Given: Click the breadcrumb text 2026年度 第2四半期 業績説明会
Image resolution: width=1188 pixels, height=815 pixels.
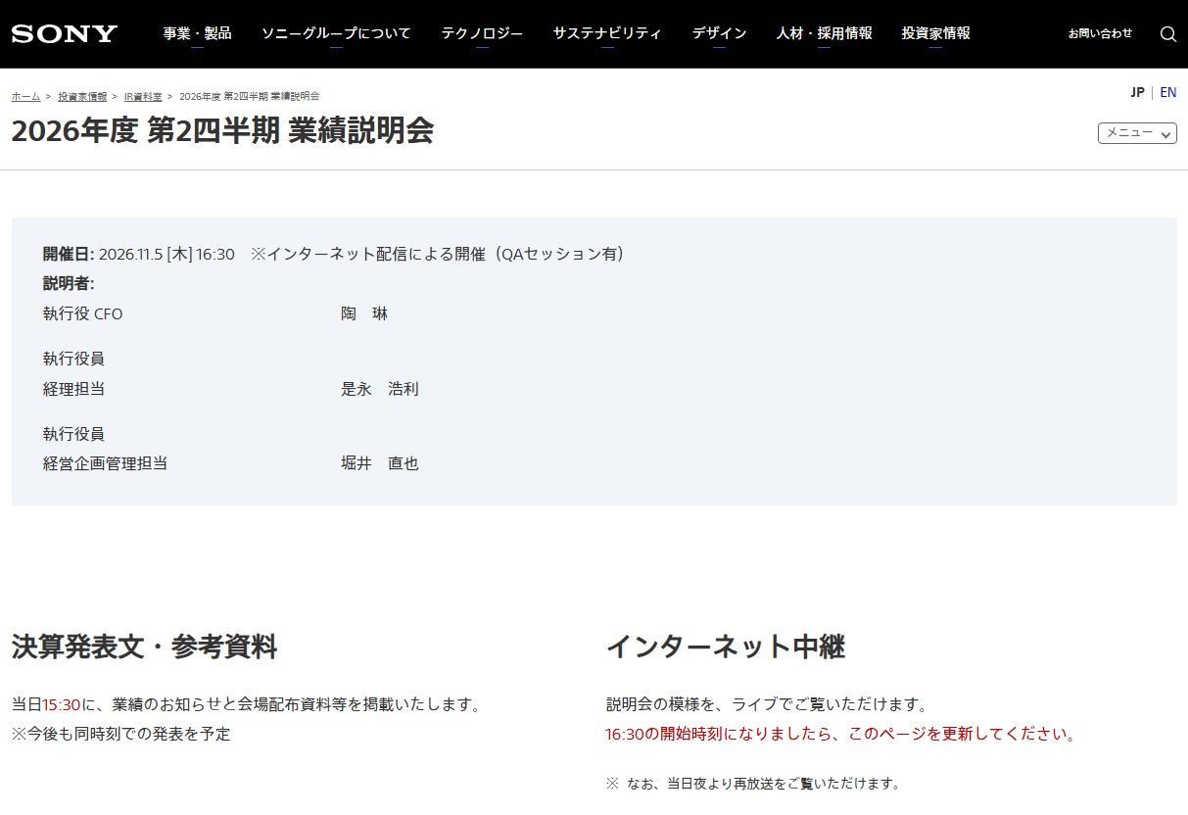Looking at the screenshot, I should pos(249,96).
